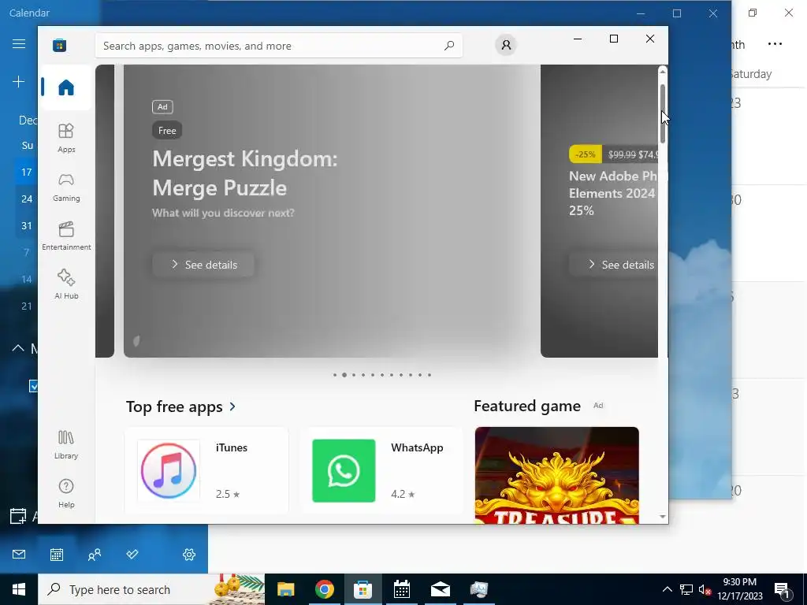
Task: Open the Windows Start menu
Action: [19, 589]
